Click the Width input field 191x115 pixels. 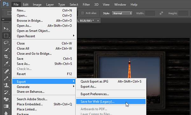tap(150, 13)
